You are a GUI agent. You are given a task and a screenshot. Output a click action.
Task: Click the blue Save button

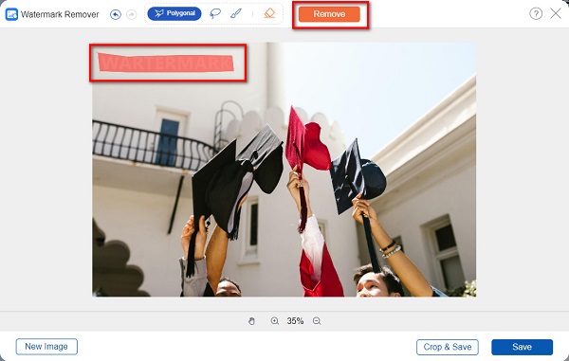pyautogui.click(x=523, y=347)
